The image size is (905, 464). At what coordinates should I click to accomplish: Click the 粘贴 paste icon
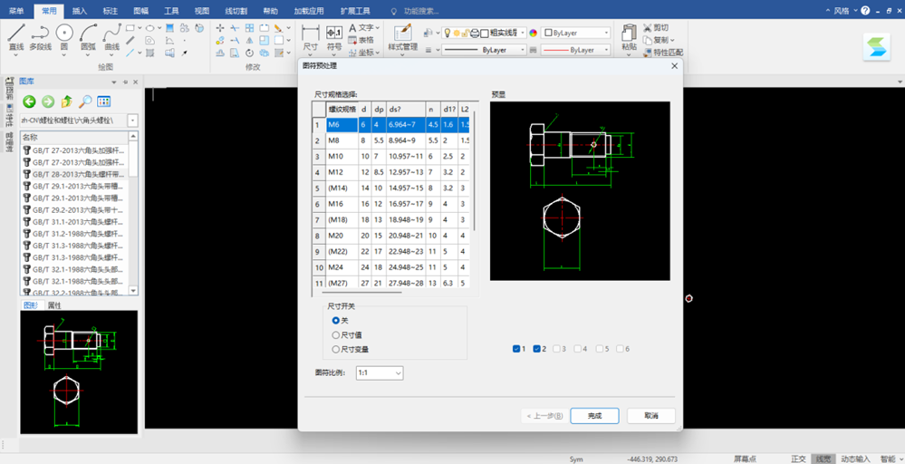click(629, 38)
